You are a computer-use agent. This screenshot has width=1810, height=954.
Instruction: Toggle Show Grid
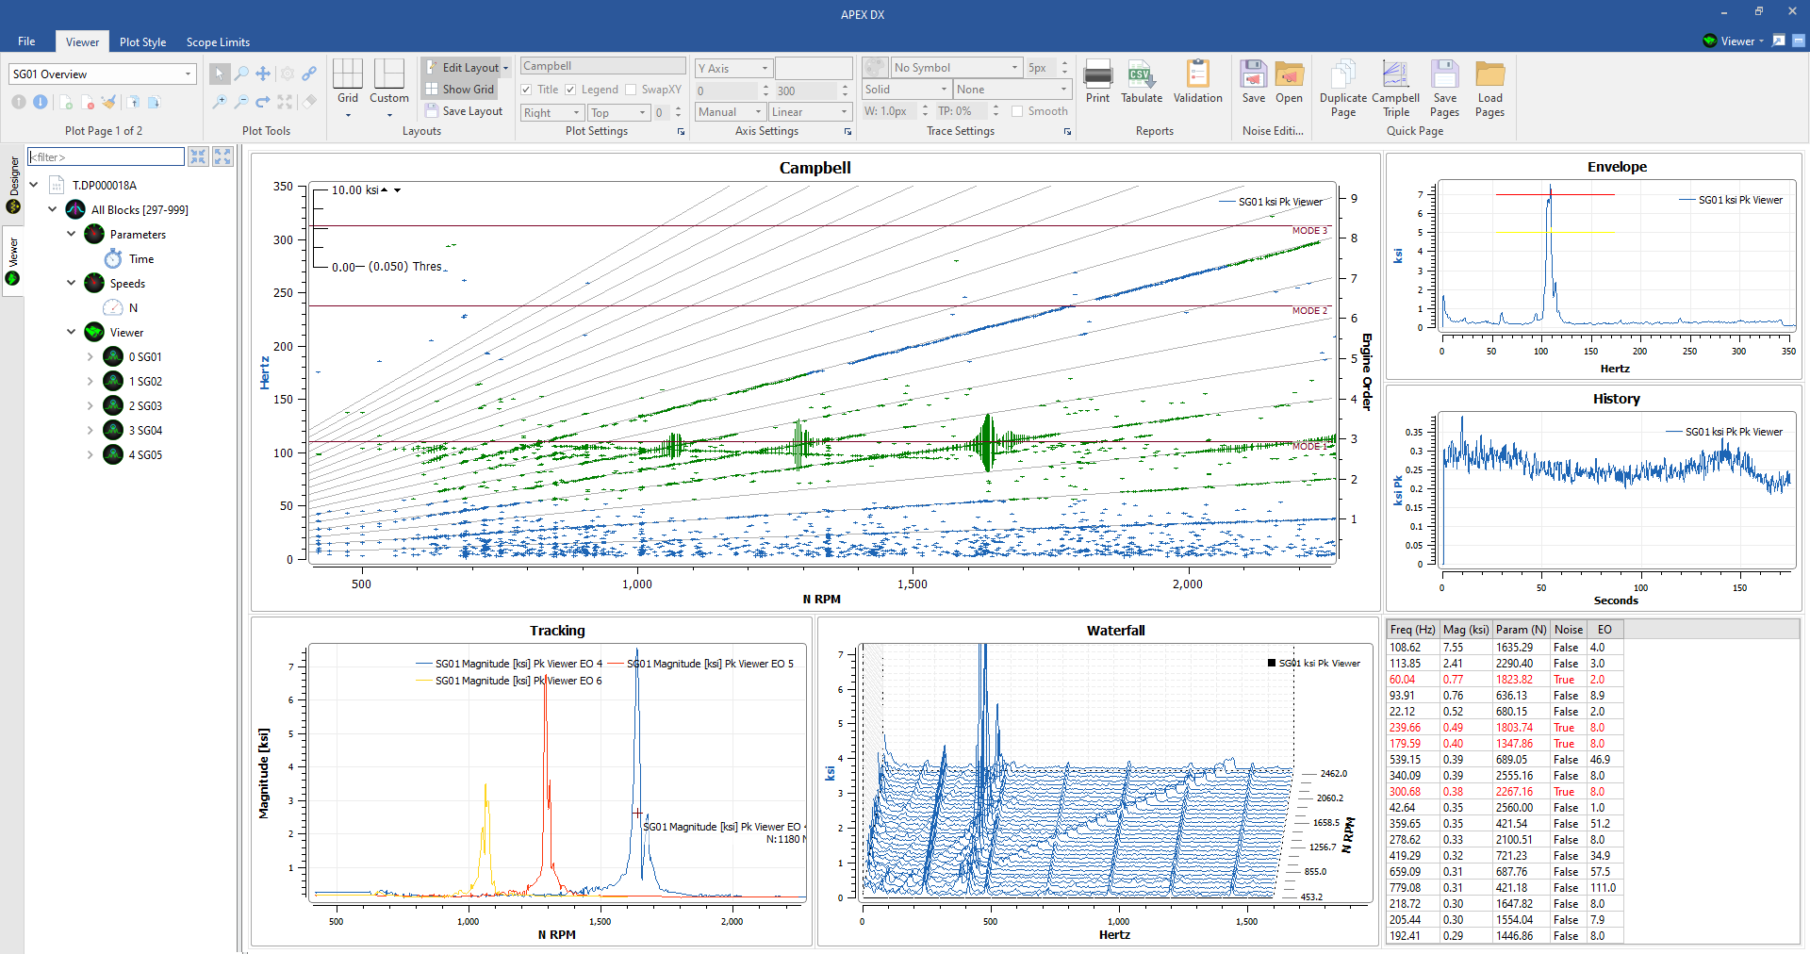click(x=460, y=90)
